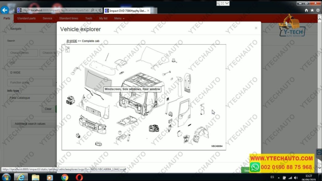Select the front grille panel in diagram
This screenshot has height=181, width=322.
[95, 107]
